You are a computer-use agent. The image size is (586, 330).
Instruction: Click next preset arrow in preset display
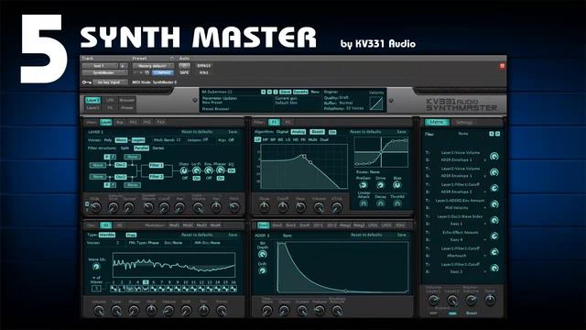click(269, 92)
